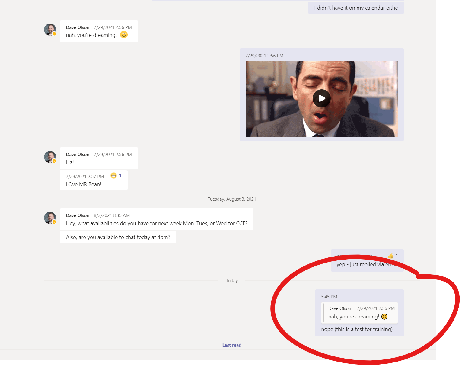Click Dave Olson's avatar beside "nah, you're dreaming!"

50,30
